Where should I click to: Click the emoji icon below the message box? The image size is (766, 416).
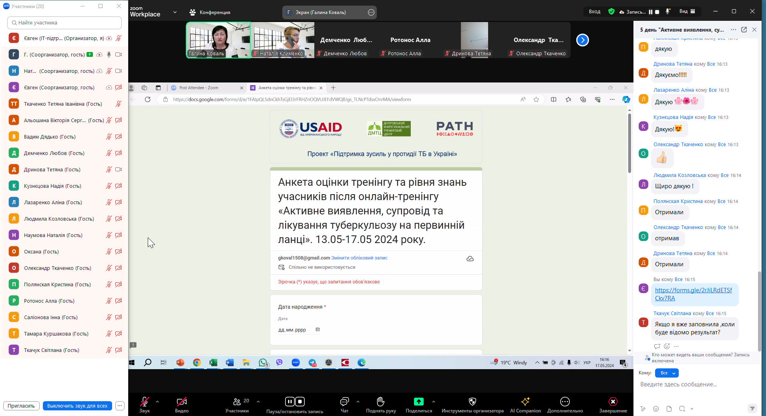click(x=655, y=409)
